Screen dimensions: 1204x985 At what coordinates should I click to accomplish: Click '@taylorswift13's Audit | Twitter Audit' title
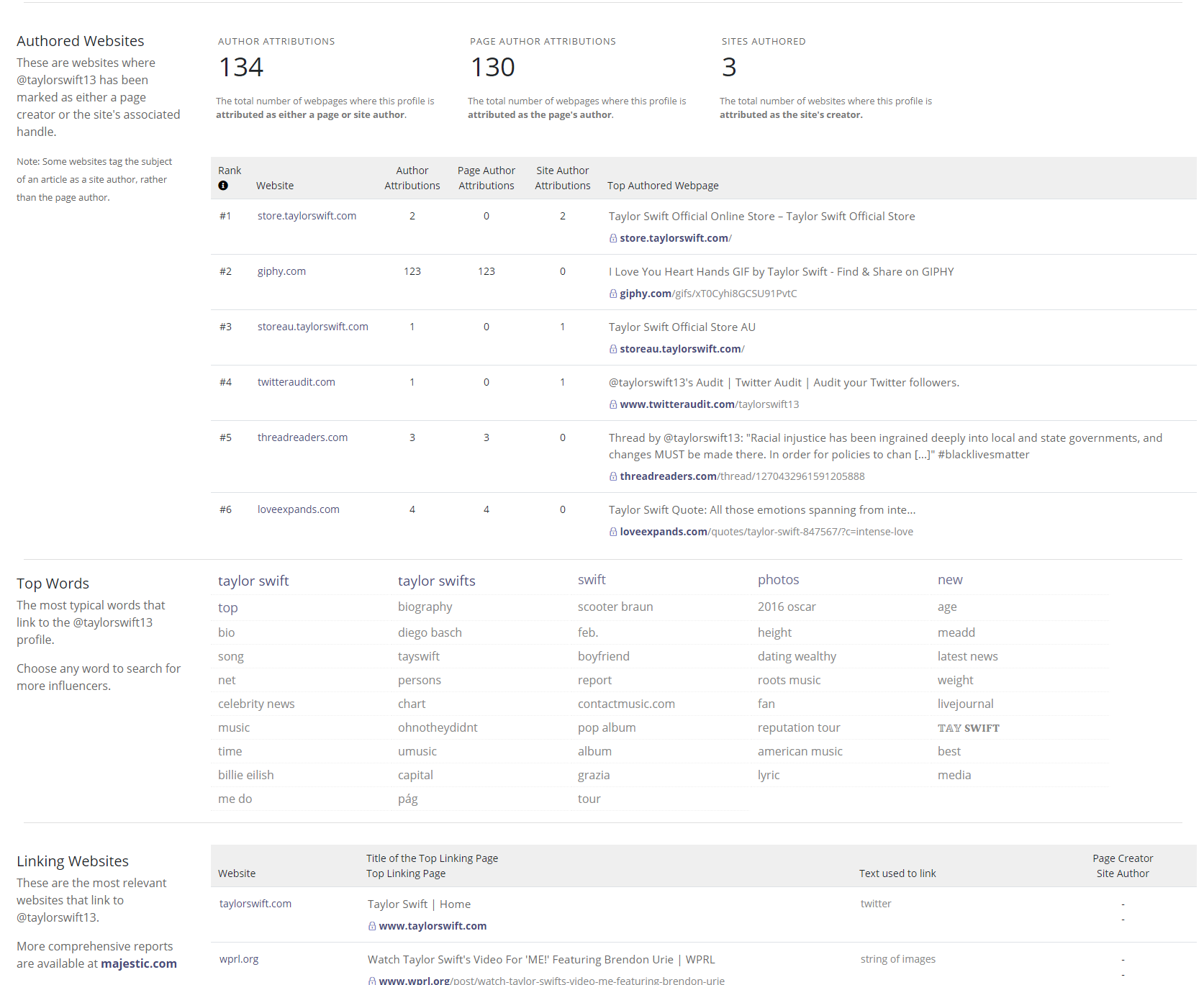coord(784,383)
